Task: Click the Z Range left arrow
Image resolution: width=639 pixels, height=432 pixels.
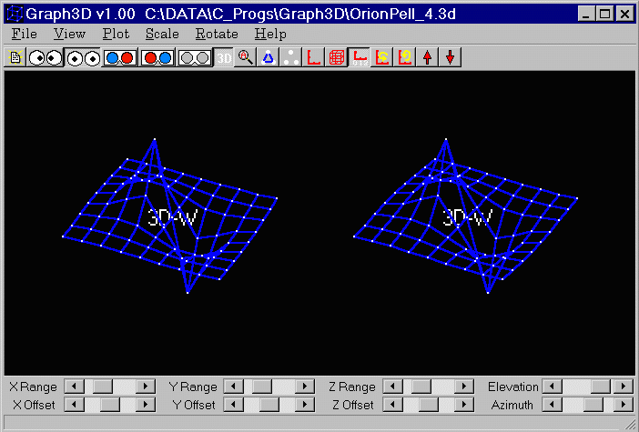Action: tap(393, 386)
